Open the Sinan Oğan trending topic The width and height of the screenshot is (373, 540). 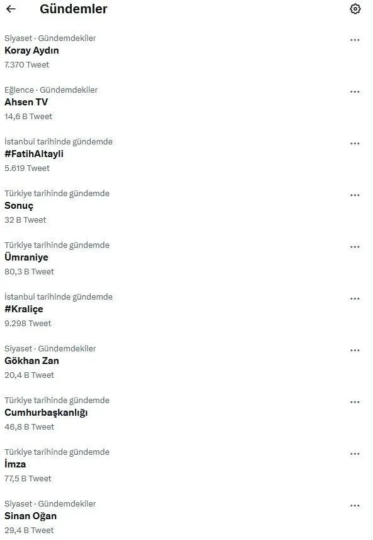31,516
